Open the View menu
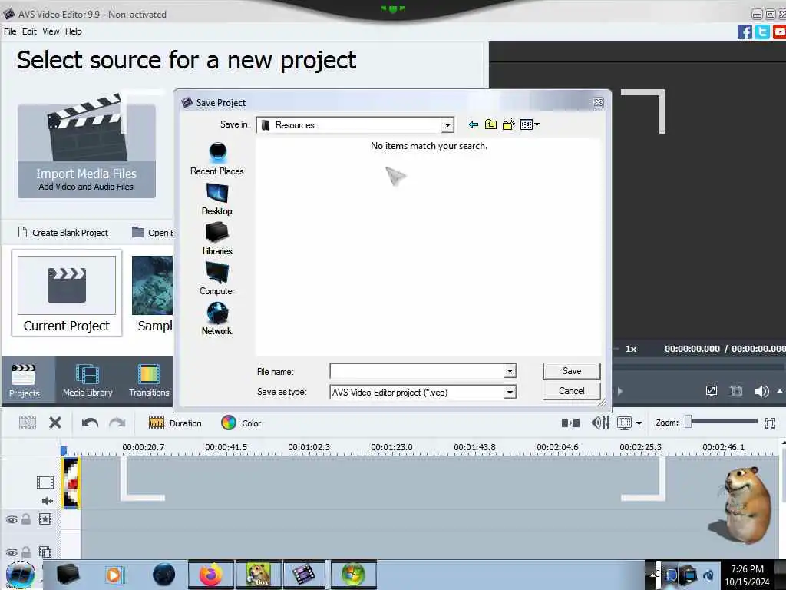 51,31
